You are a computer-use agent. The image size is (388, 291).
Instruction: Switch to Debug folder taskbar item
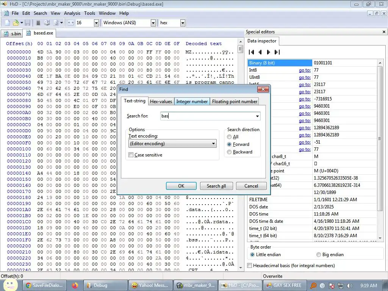[x=105, y=285]
